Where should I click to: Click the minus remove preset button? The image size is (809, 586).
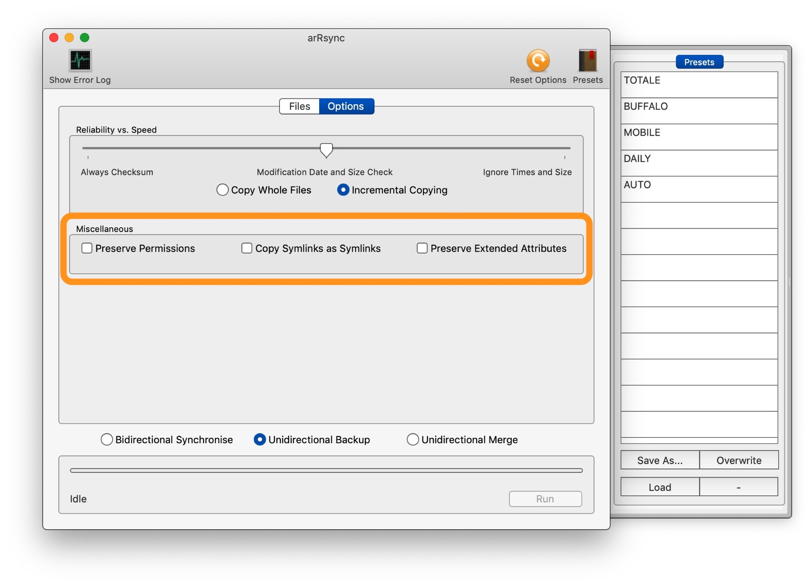click(x=739, y=487)
